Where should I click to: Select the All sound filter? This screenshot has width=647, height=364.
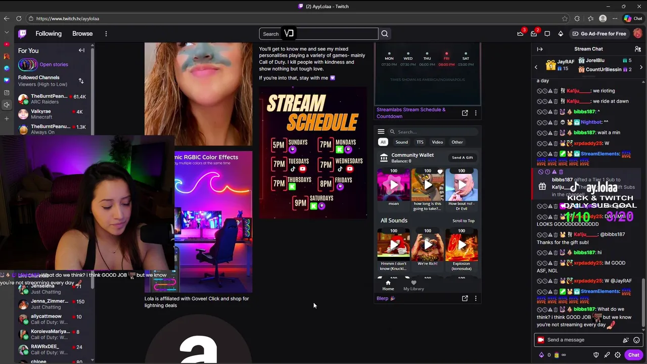(x=383, y=142)
